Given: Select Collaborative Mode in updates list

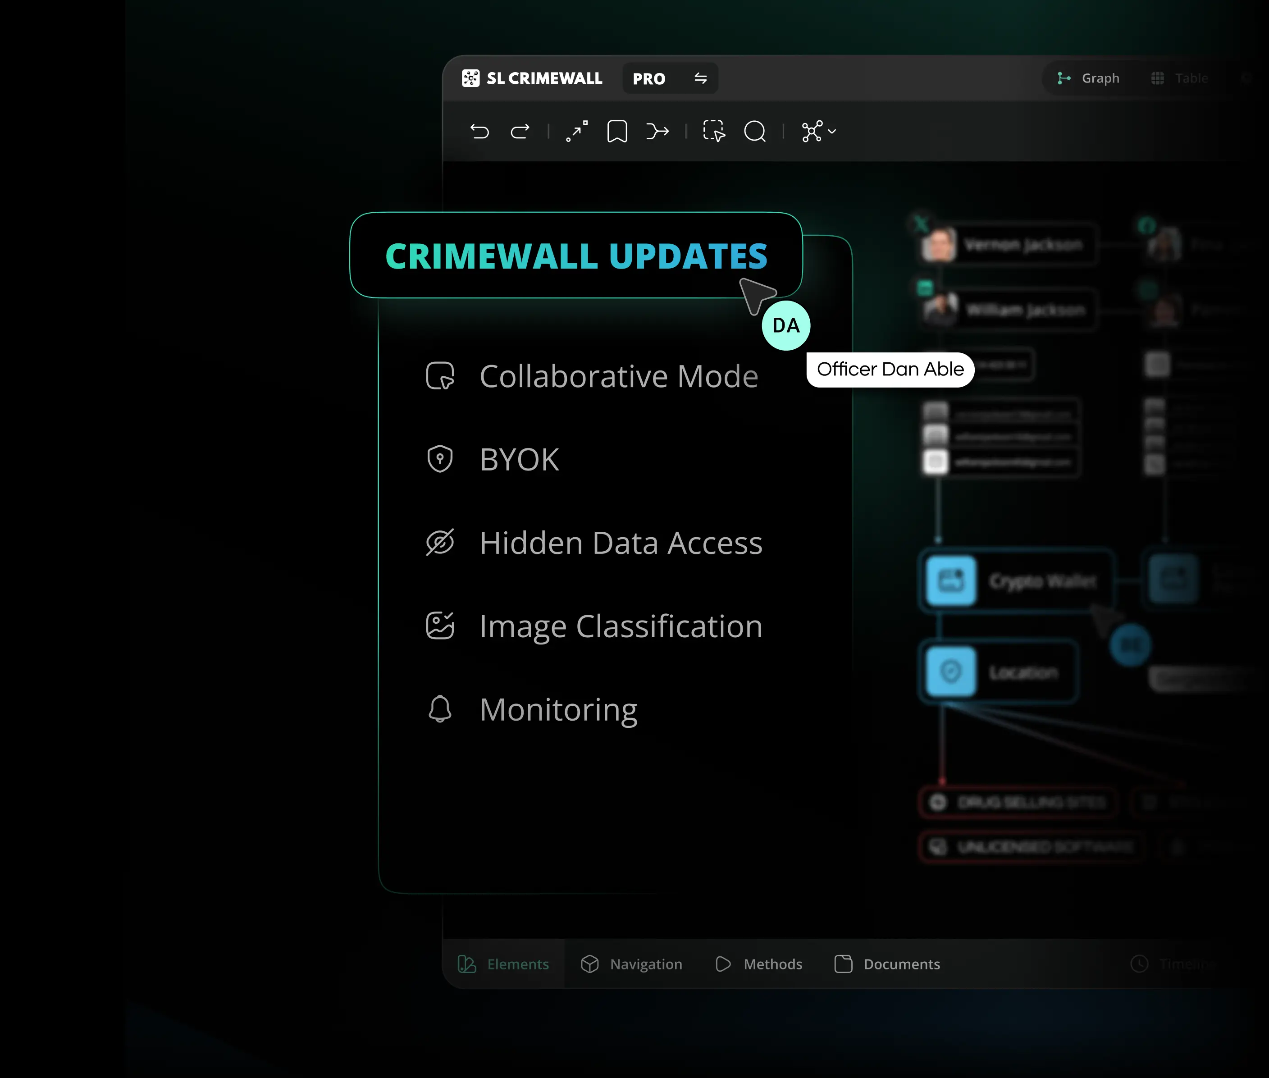Looking at the screenshot, I should click(x=618, y=376).
